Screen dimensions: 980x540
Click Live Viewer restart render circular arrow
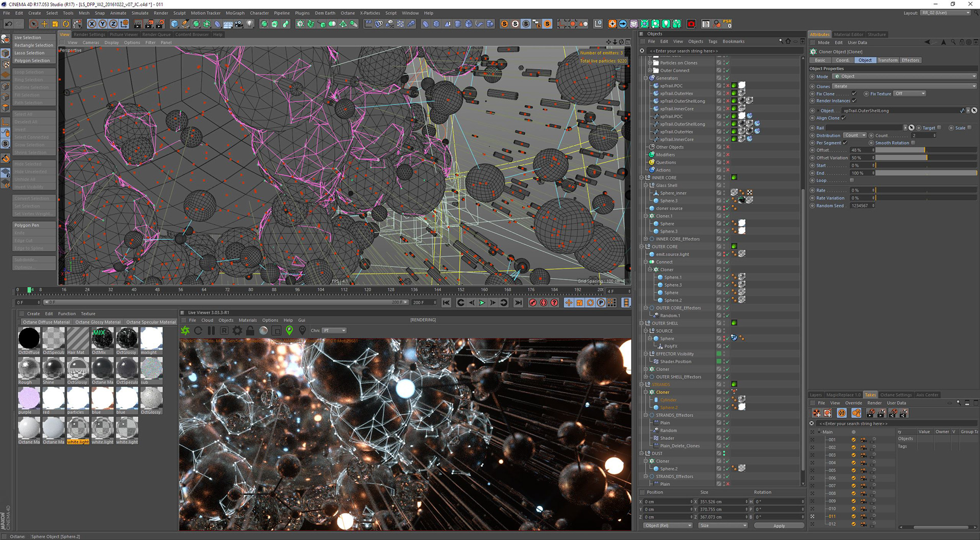pos(198,330)
